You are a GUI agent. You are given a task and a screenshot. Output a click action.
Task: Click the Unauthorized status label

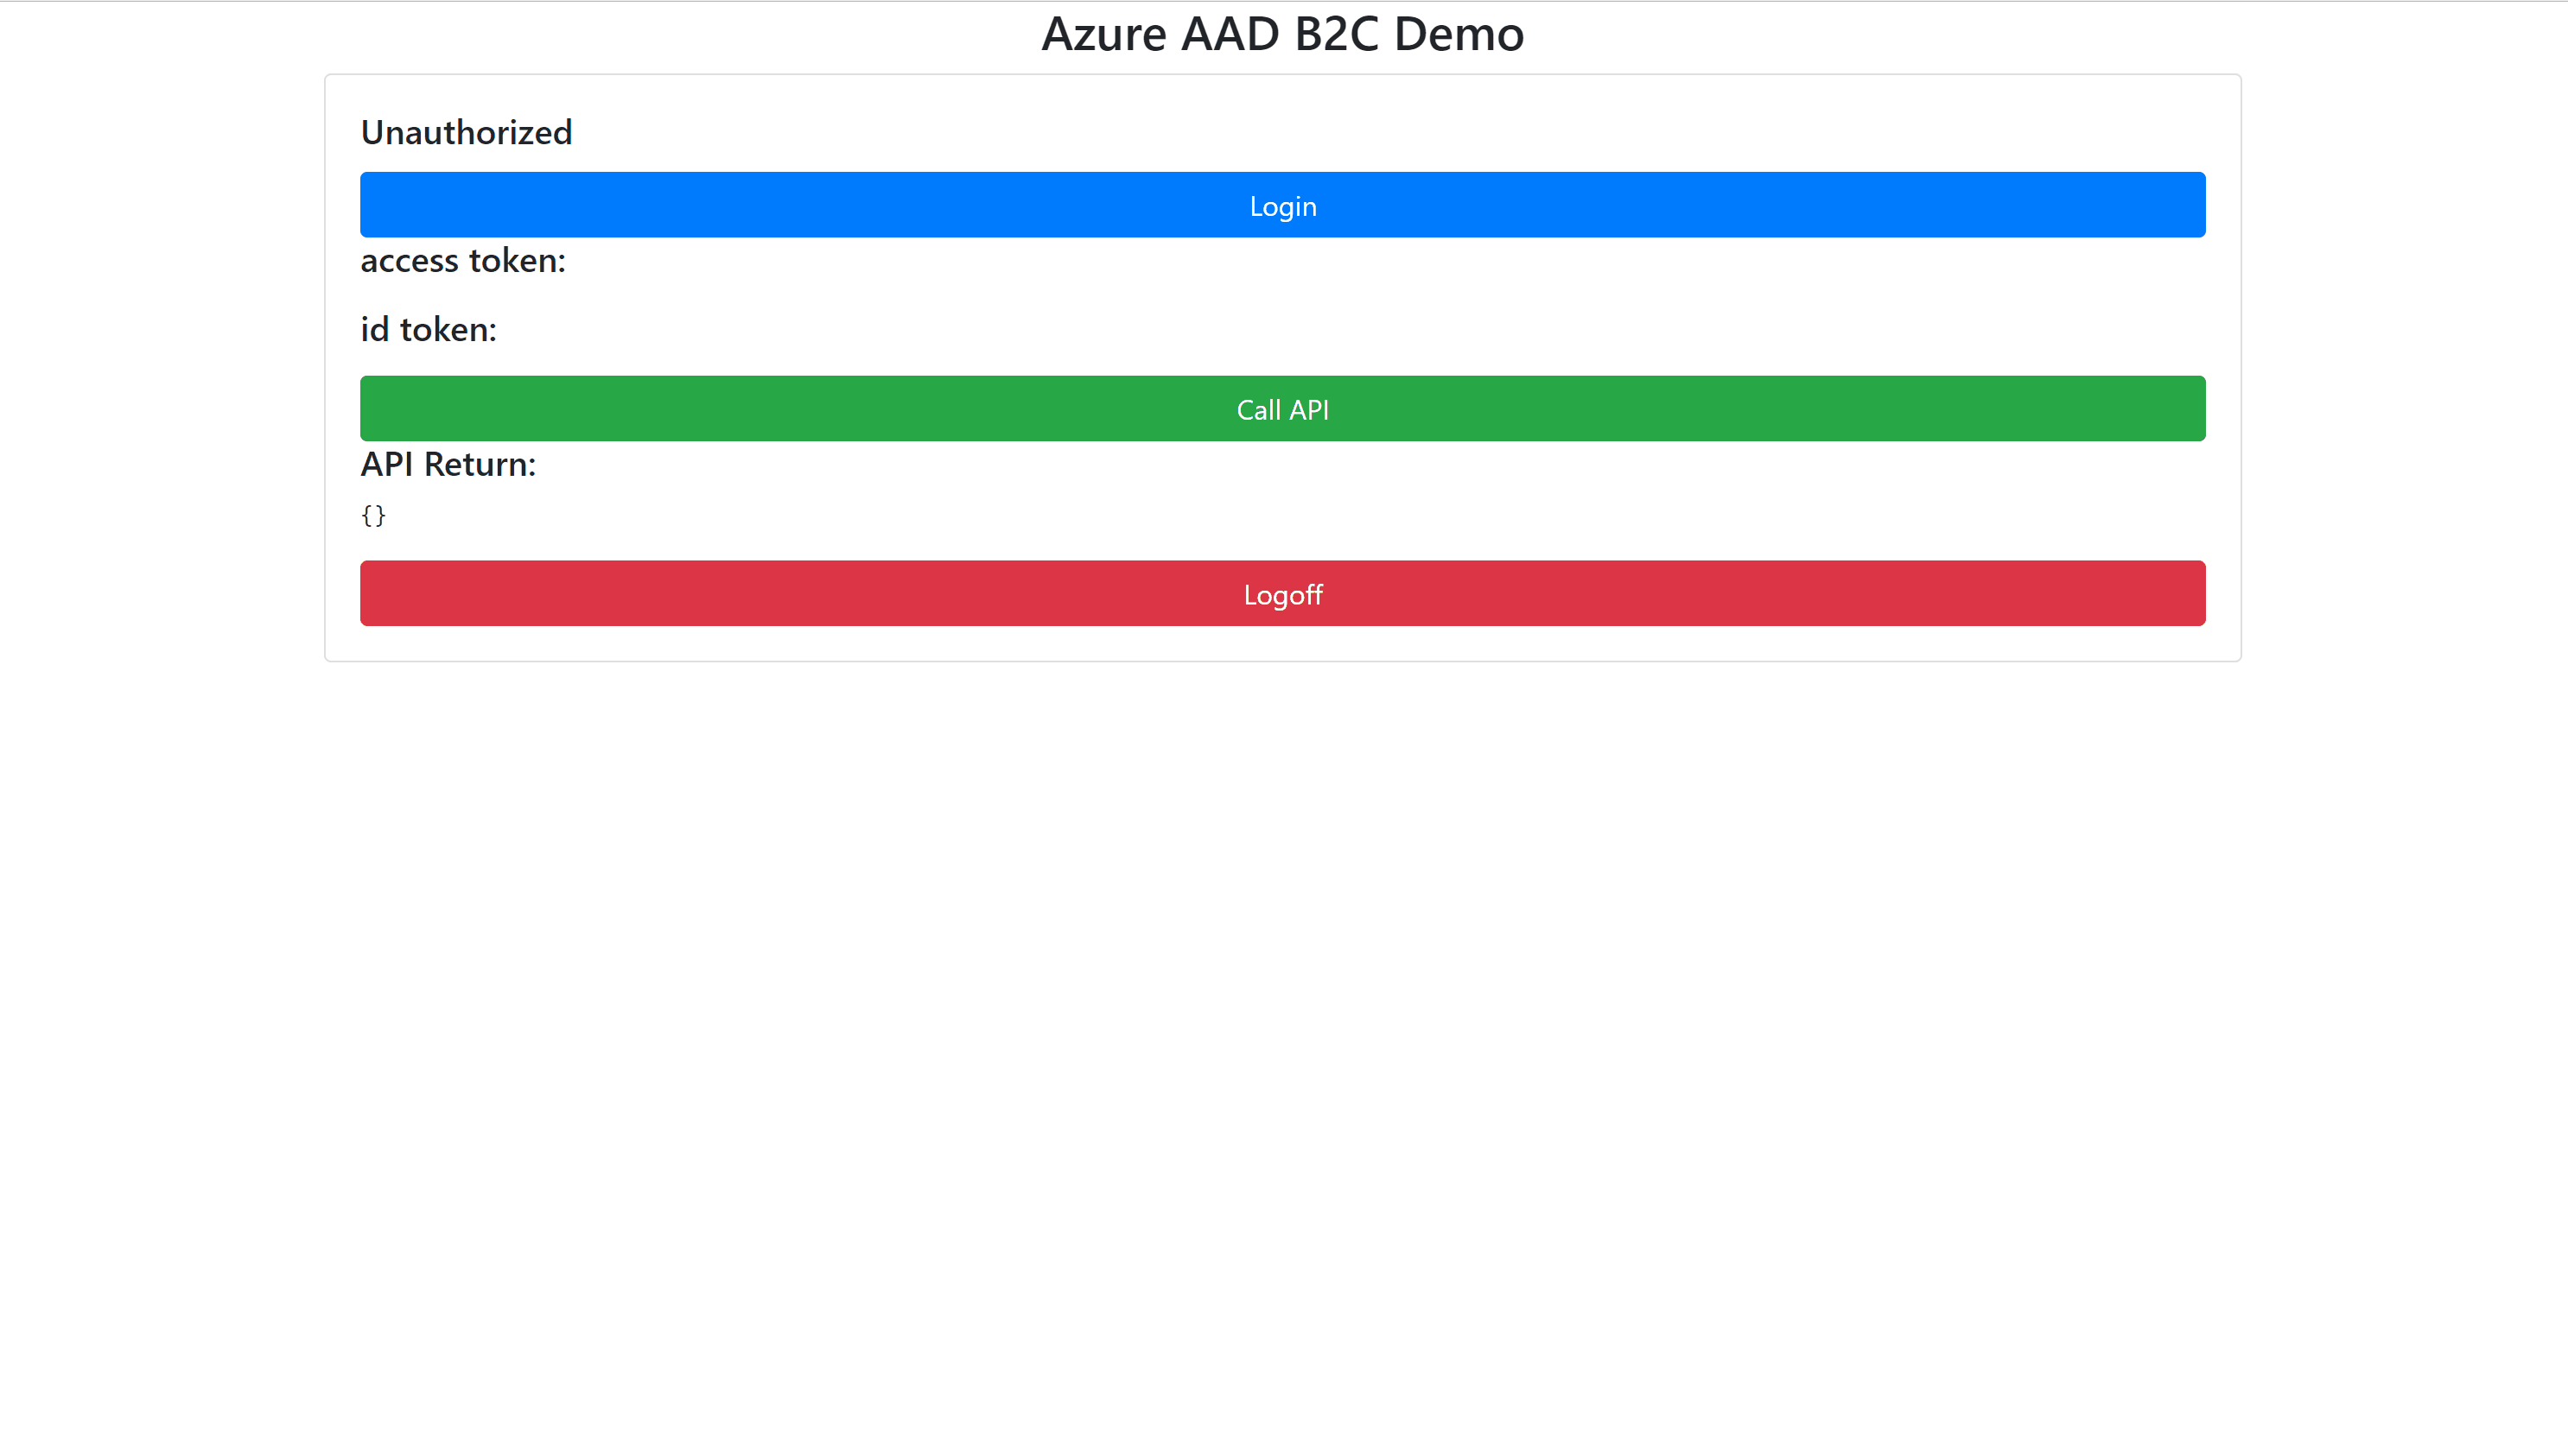[466, 132]
